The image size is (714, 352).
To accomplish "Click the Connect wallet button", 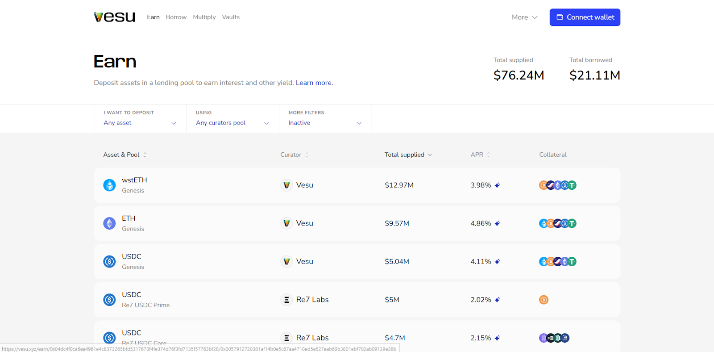I will click(585, 17).
